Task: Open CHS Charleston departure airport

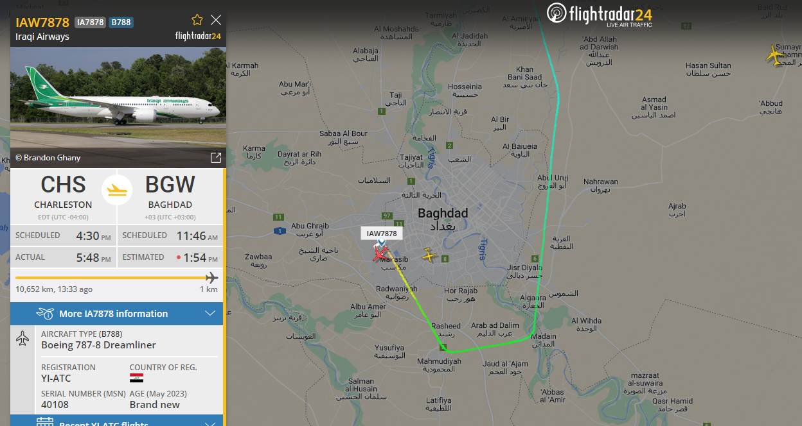Action: click(63, 191)
